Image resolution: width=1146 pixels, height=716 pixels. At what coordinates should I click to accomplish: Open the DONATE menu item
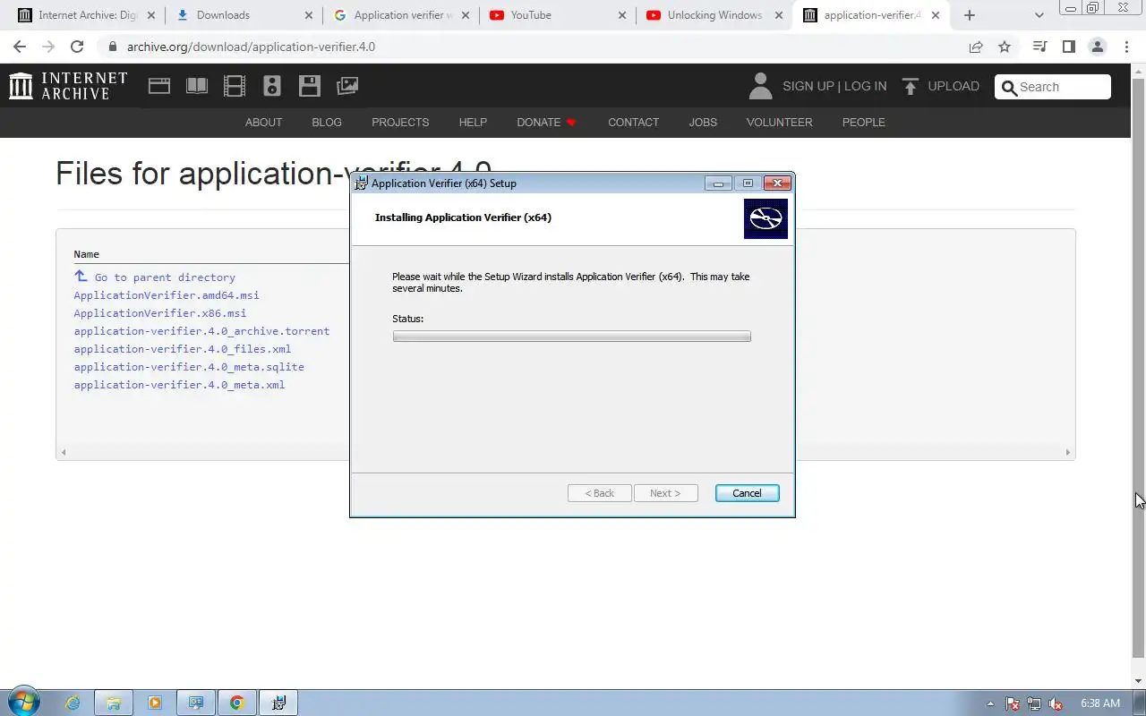(x=546, y=122)
